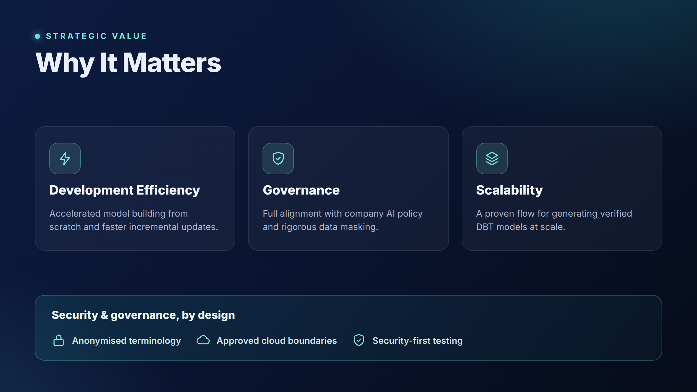
Task: Click the shield icon beside Security-first testing
Action: point(359,340)
